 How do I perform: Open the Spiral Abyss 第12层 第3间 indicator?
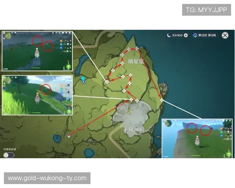204,35
